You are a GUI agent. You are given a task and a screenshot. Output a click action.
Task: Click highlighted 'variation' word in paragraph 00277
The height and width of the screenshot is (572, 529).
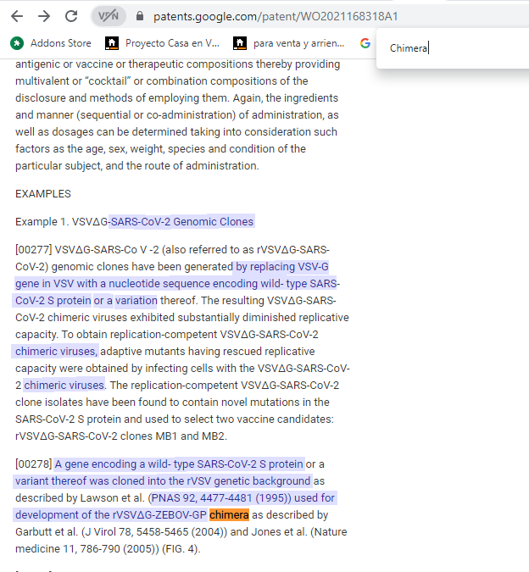[x=136, y=300]
